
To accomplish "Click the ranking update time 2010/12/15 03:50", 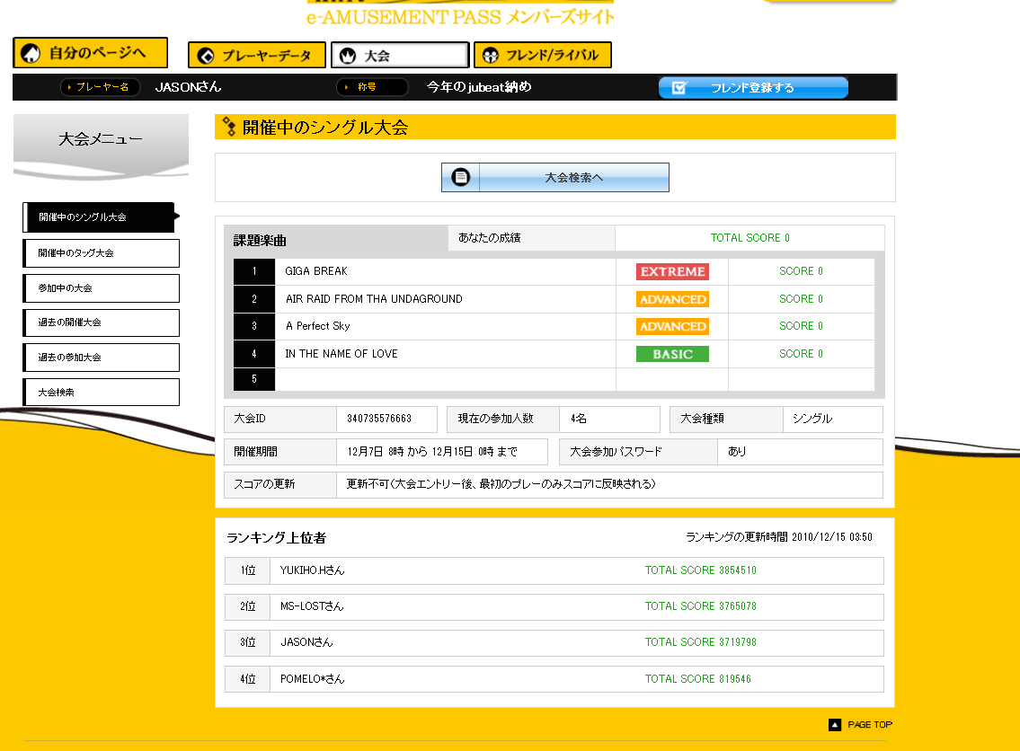I will point(832,537).
